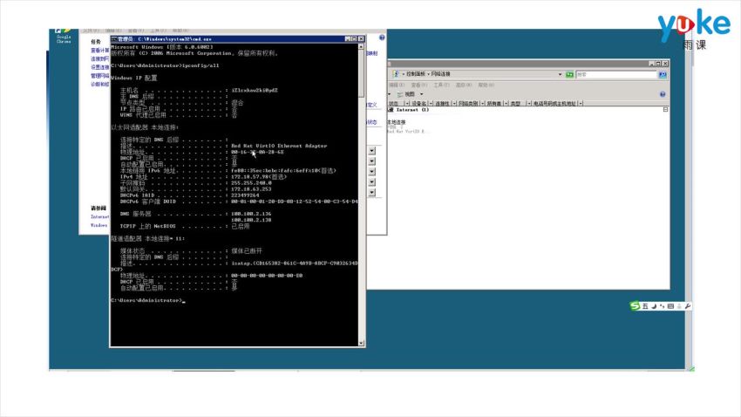Open the 连接性 column filter dropdown

click(454, 103)
